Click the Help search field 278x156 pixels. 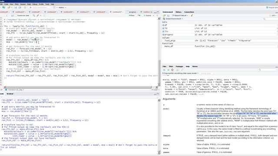click(268, 70)
